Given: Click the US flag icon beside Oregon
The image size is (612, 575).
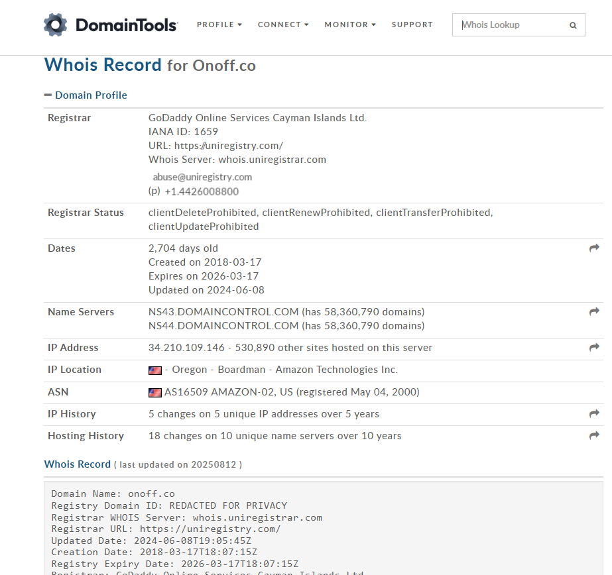Looking at the screenshot, I should [x=155, y=370].
